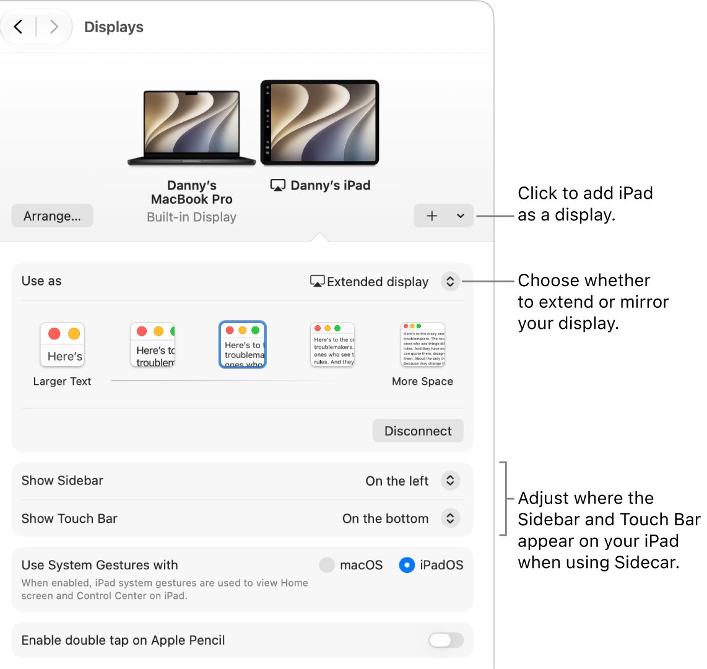Toggle Enable double tap on Apple Pencil
The width and height of the screenshot is (707, 669).
tap(446, 640)
